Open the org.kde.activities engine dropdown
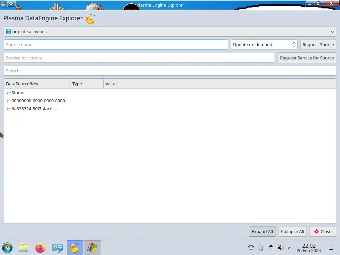Viewport: 340px width, 255px height. [x=170, y=32]
